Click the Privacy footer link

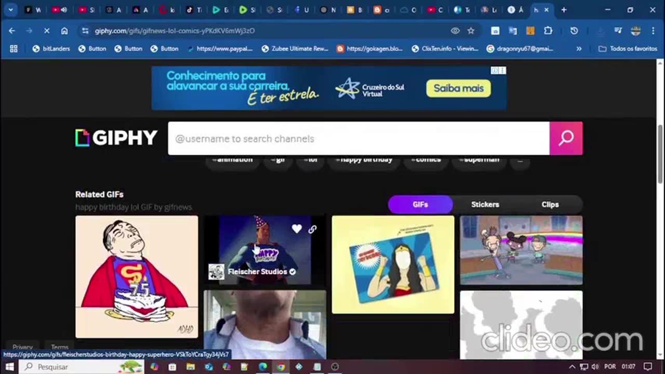point(22,347)
